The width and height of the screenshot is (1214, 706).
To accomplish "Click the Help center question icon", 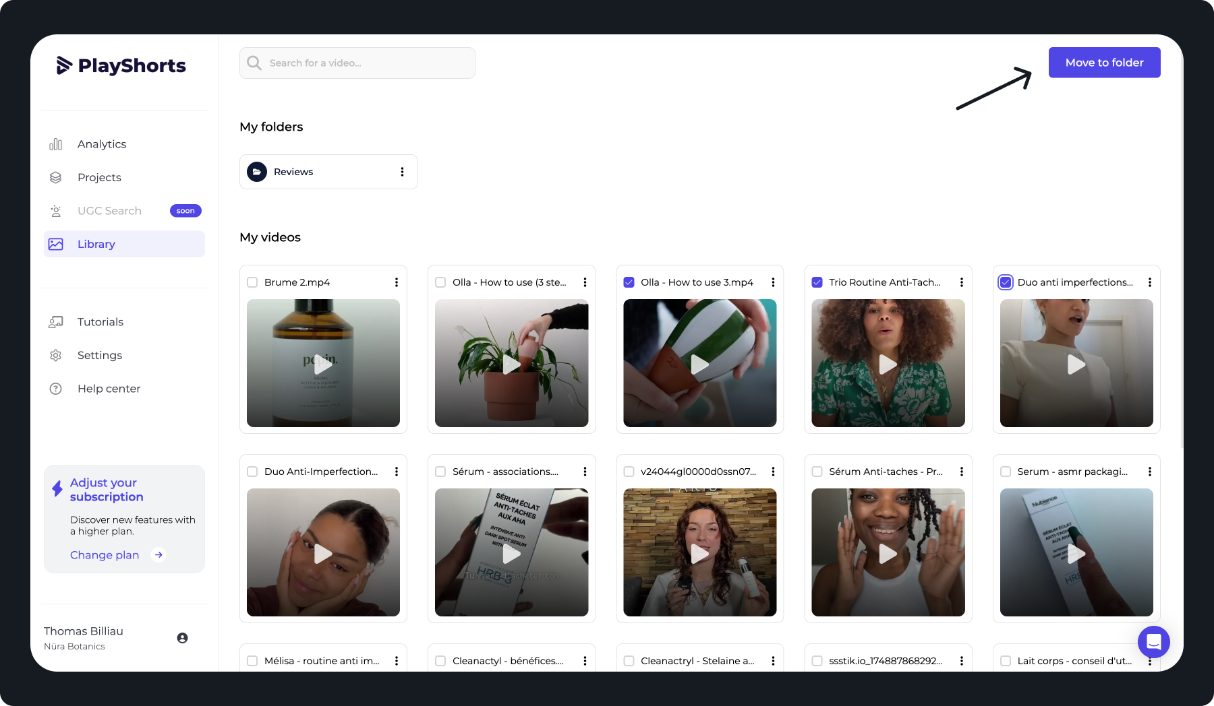I will point(56,389).
